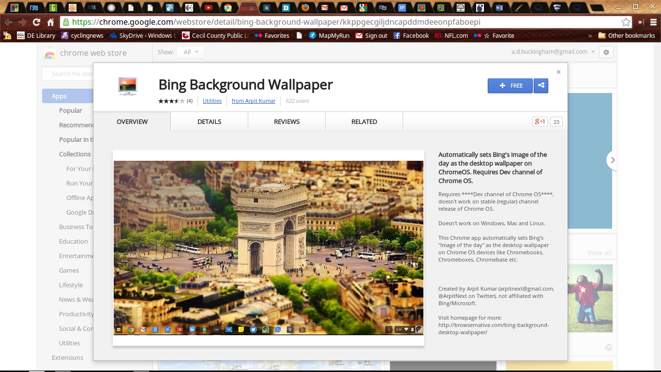Click the View all link behind dialog
The image size is (661, 372).
pyautogui.click(x=600, y=253)
